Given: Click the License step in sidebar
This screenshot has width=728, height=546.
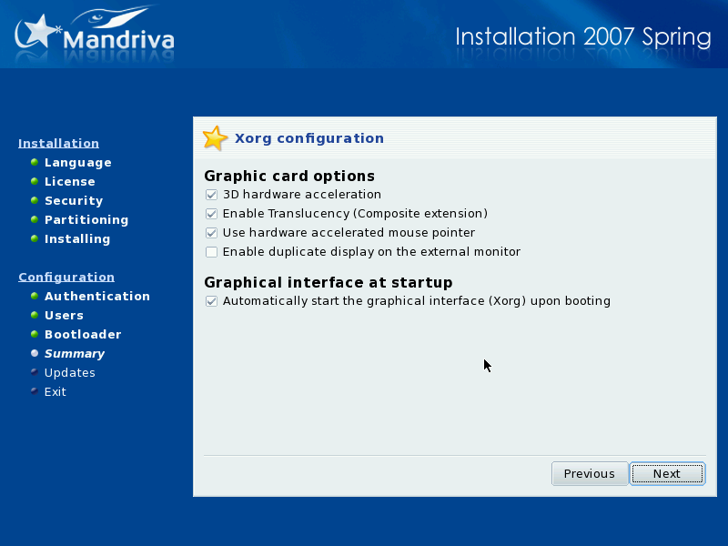Looking at the screenshot, I should tap(70, 181).
